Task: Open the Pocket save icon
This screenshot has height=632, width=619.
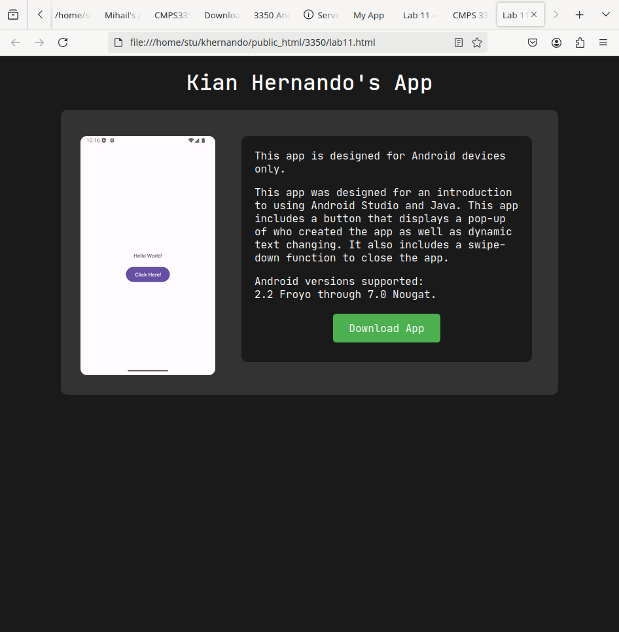Action: pyautogui.click(x=533, y=42)
